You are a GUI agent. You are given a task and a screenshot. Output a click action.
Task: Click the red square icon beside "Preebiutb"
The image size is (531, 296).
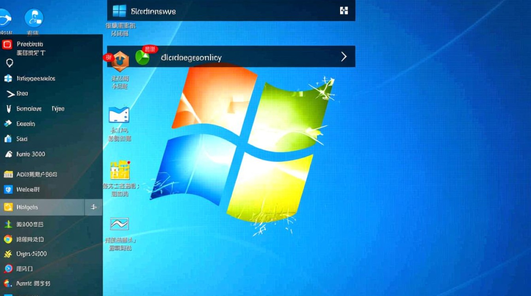click(x=7, y=44)
